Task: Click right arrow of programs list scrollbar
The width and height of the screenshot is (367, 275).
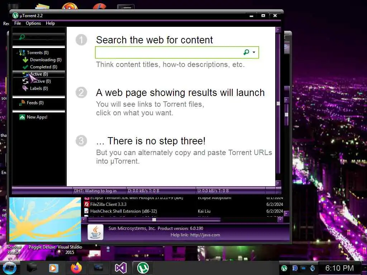Action: tap(280, 219)
